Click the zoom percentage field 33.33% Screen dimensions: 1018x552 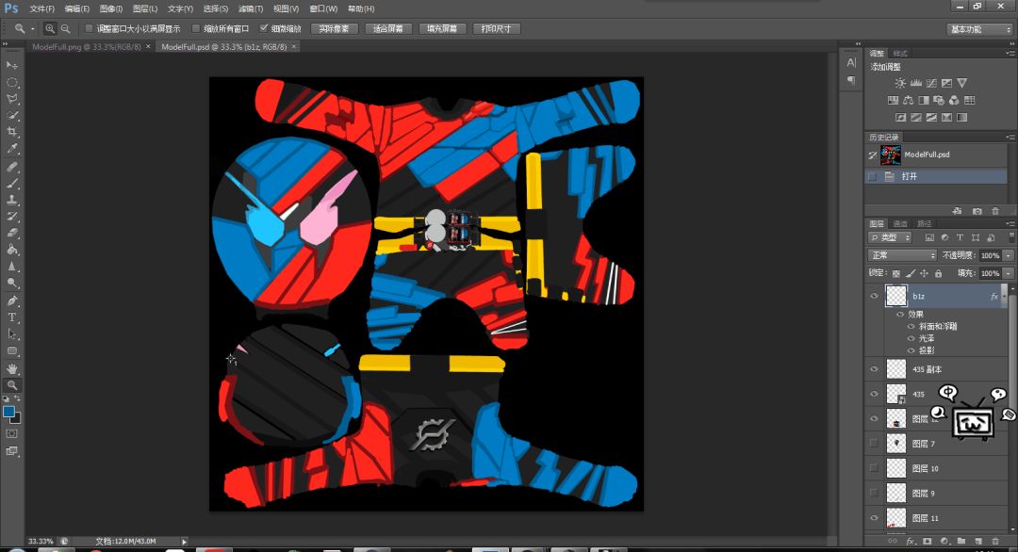(x=41, y=541)
